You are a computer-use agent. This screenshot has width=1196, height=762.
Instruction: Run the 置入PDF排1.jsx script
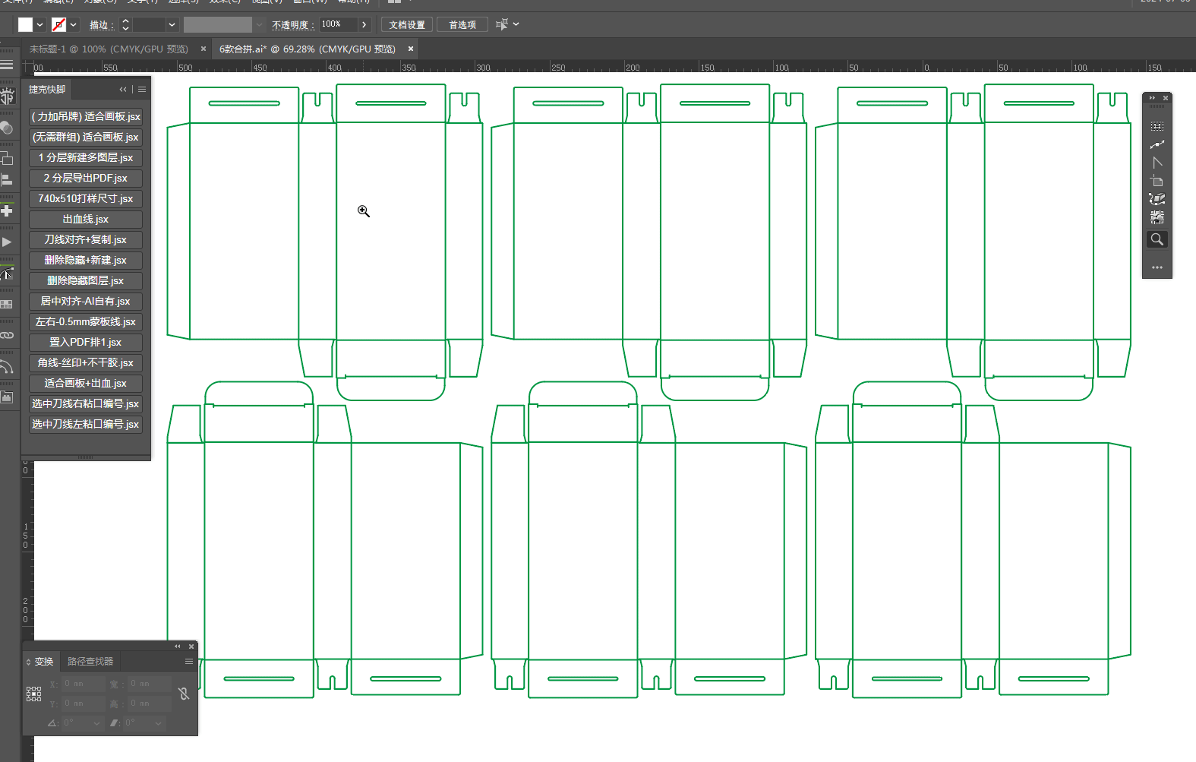pos(86,342)
